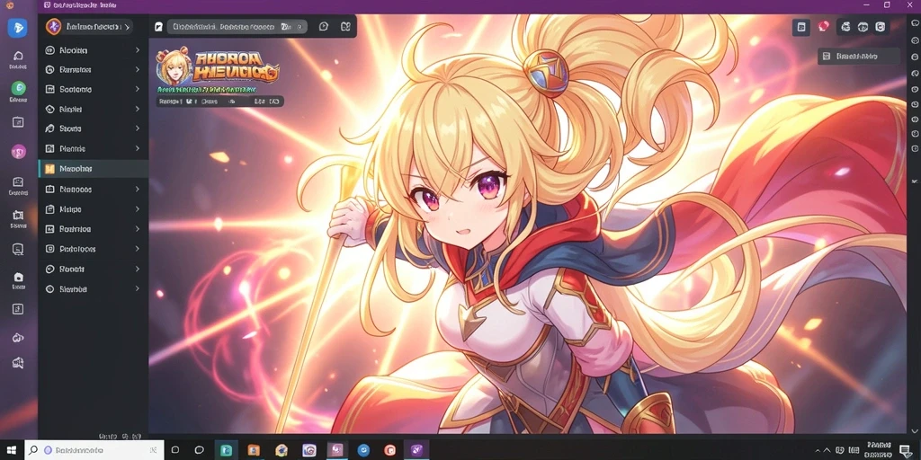This screenshot has height=460, width=921.
Task: Click the labeled button below top-right toolbar icons
Action: pos(858,57)
